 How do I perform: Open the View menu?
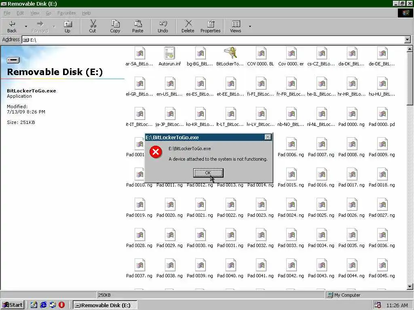click(x=35, y=13)
